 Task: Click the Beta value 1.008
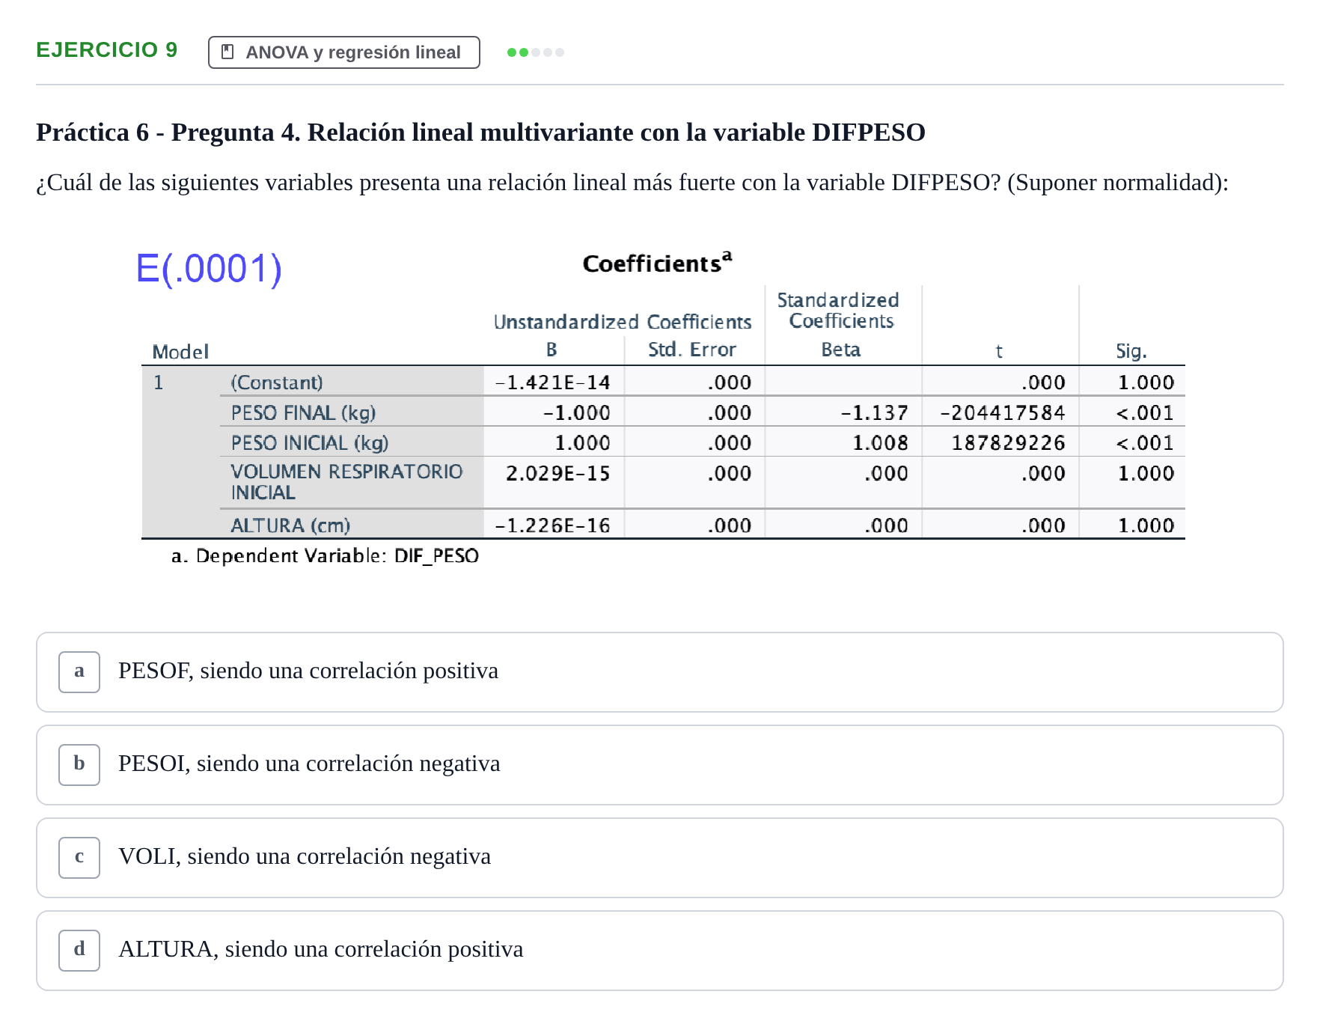[880, 443]
